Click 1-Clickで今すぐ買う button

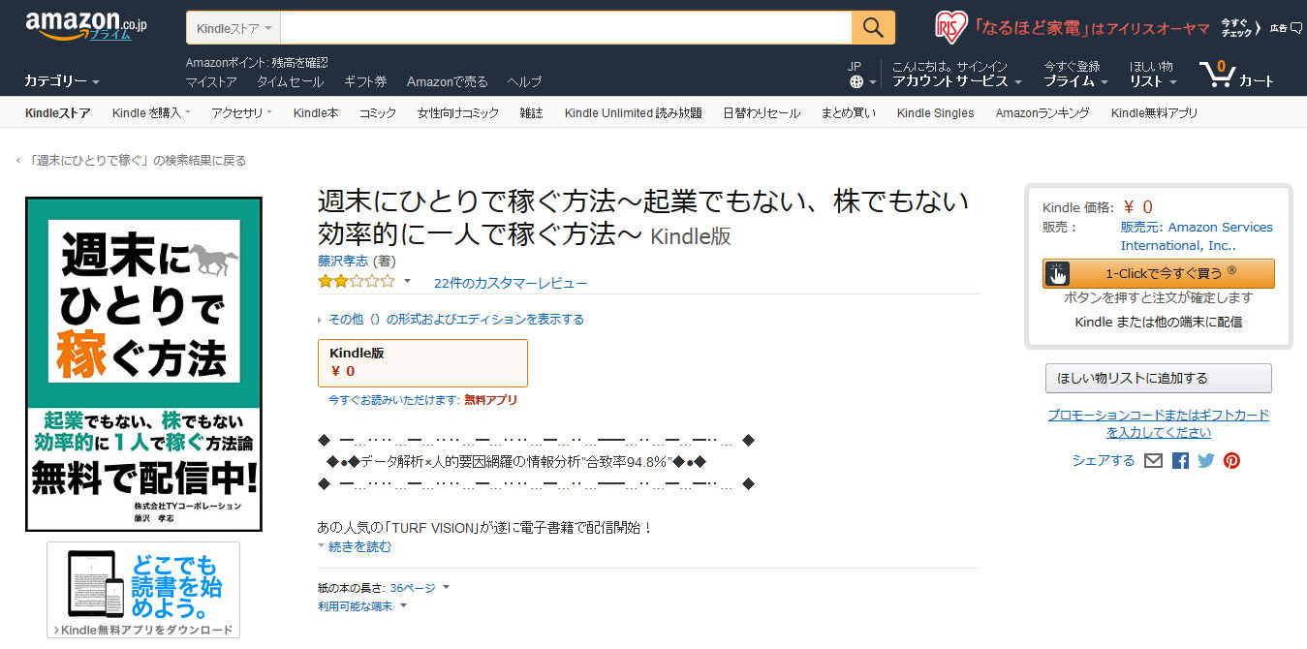point(1159,273)
